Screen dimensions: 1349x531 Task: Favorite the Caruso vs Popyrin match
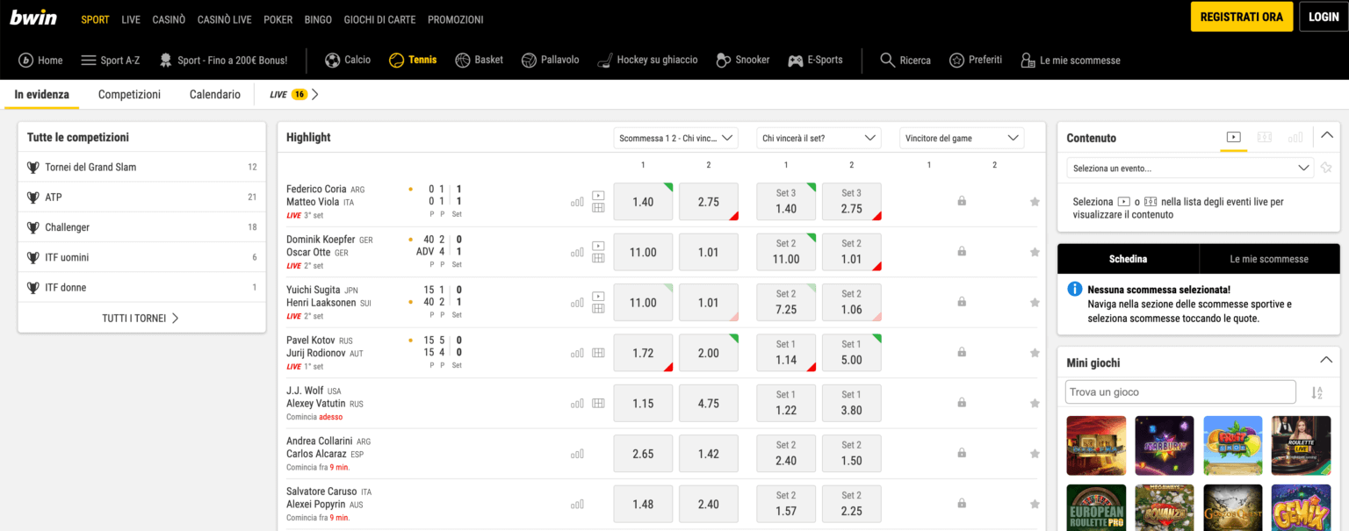pyautogui.click(x=1035, y=505)
